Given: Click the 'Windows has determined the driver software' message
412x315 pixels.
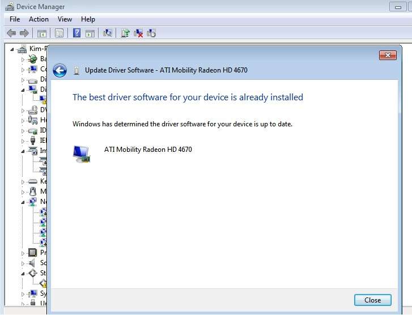Looking at the screenshot, I should pos(182,124).
